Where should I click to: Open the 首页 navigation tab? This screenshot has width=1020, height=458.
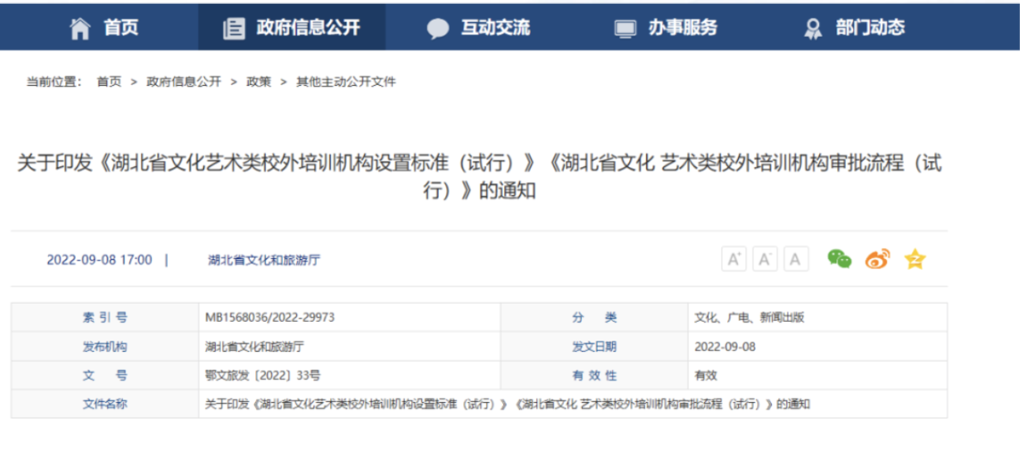tap(104, 28)
